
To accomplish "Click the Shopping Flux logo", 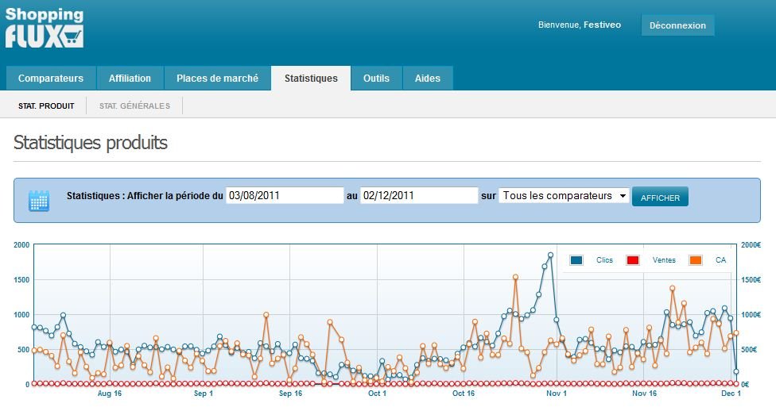I will click(45, 28).
